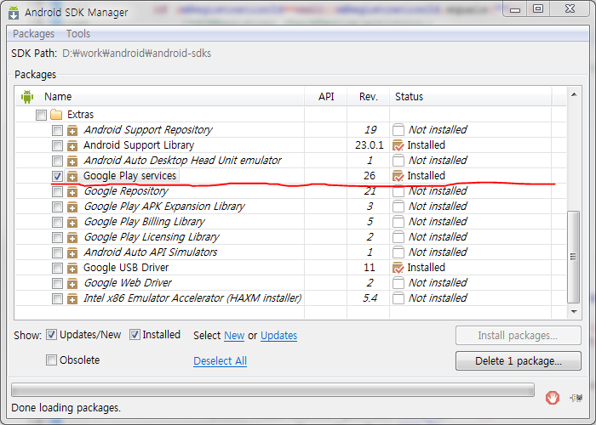Click the red stop-loading hand icon
Viewport: 596px width, 425px height.
pos(552,396)
